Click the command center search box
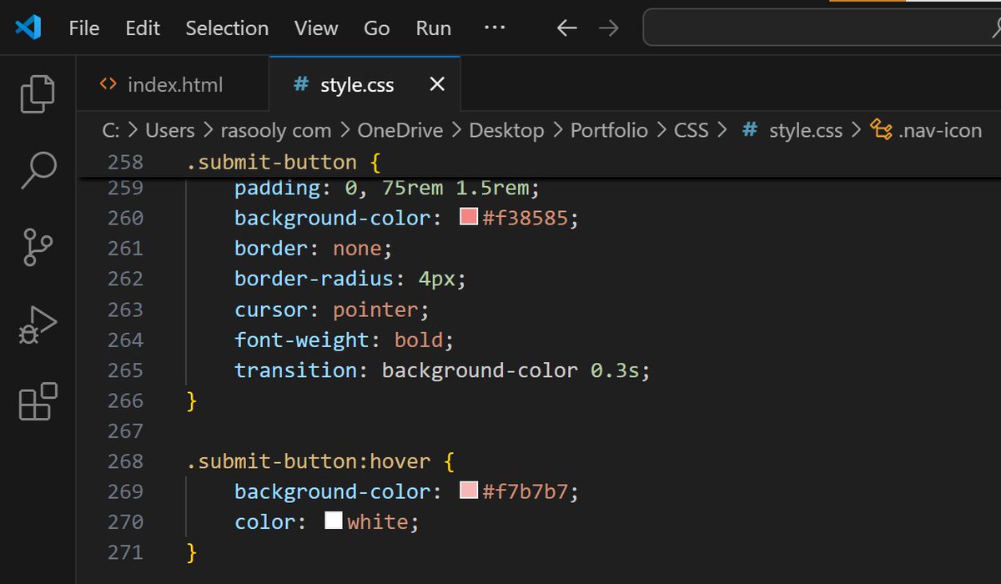Image resolution: width=1001 pixels, height=584 pixels. (x=822, y=28)
